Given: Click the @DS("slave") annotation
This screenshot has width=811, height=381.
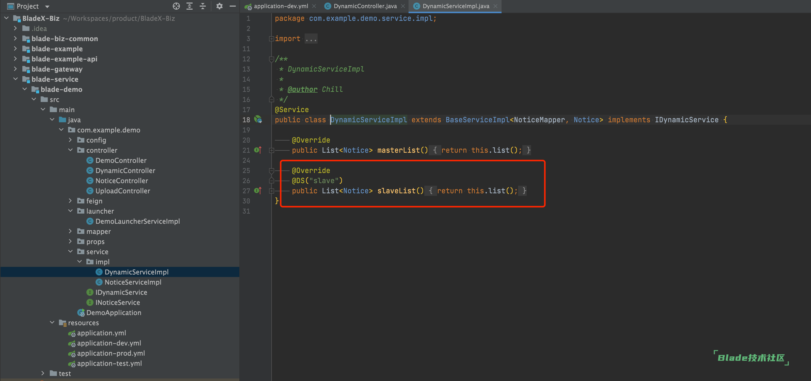Looking at the screenshot, I should pyautogui.click(x=317, y=181).
